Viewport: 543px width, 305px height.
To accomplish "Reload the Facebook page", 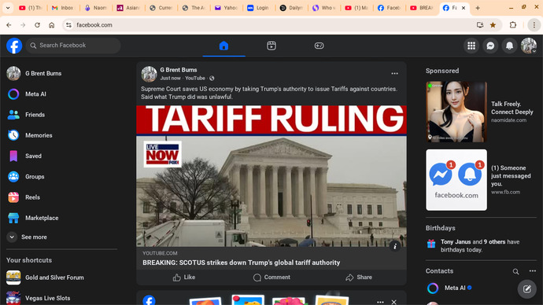I will [38, 25].
